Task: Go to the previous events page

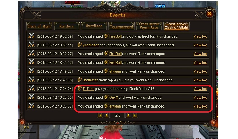Action: pos(106,115)
